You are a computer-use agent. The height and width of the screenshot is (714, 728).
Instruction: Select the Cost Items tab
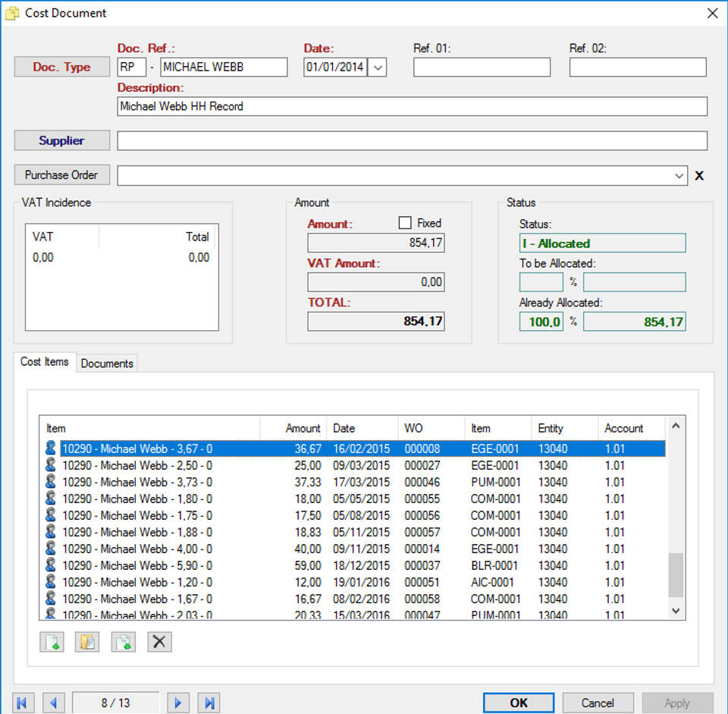[x=45, y=362]
